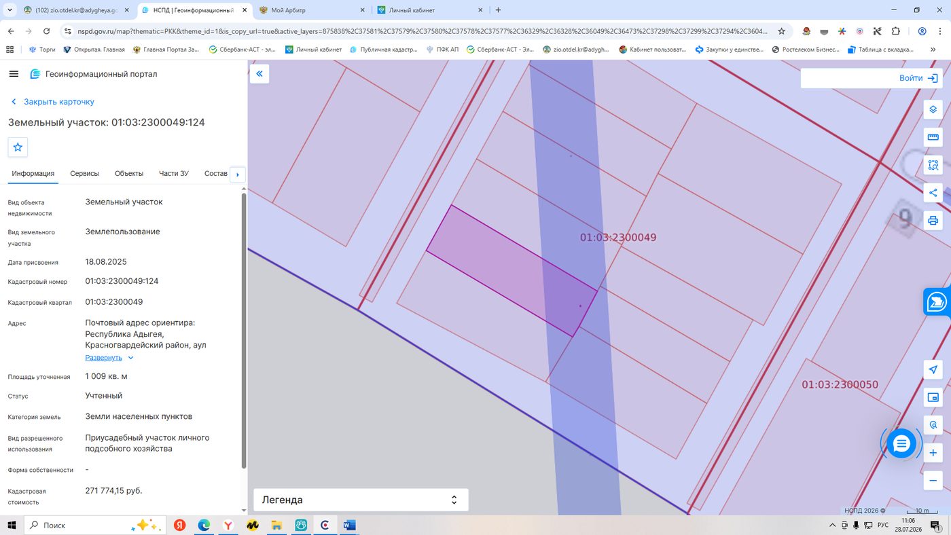Collapse the side panel with double-chevron button

(x=259, y=73)
